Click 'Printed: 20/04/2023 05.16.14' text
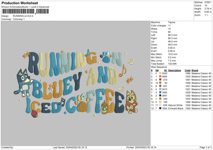 tap(141, 147)
